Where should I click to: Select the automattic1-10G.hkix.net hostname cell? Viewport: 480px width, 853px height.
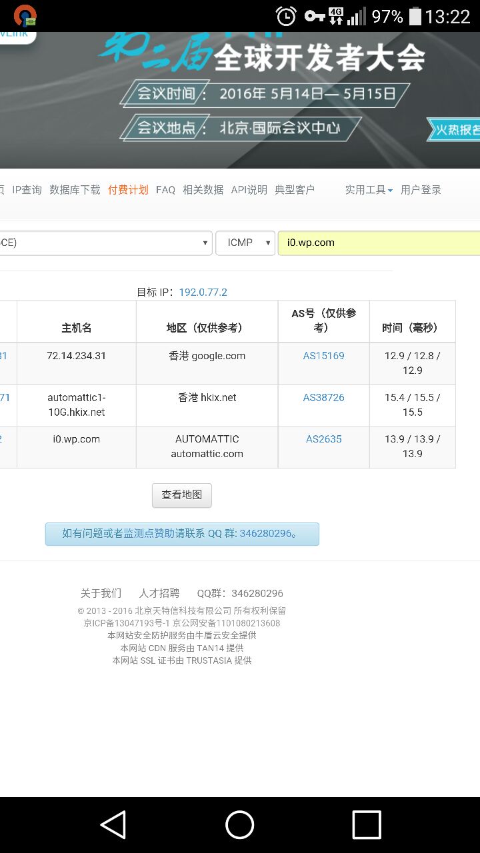click(x=77, y=405)
